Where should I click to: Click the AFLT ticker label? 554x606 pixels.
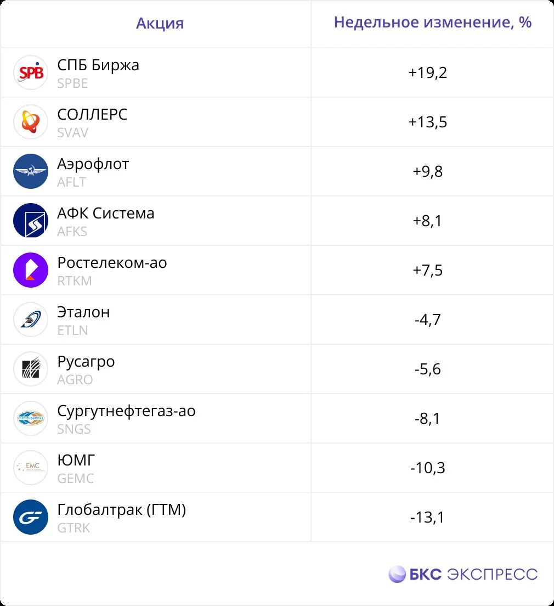71,182
